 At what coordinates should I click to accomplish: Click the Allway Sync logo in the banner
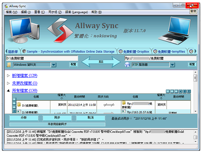tap(60, 31)
